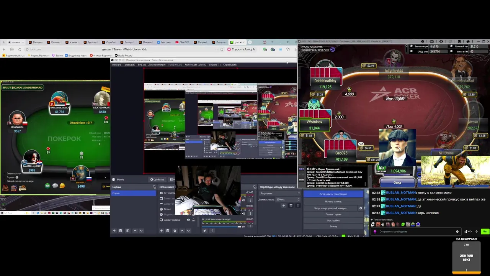Image resolution: width=490 pixels, height=276 pixels.
Task: Open Файл menu in OBS
Action: click(116, 65)
